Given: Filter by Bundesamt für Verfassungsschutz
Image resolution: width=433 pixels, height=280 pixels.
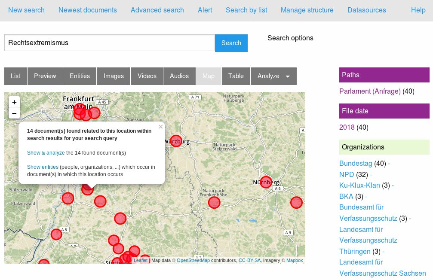Looking at the screenshot, I should [368, 213].
